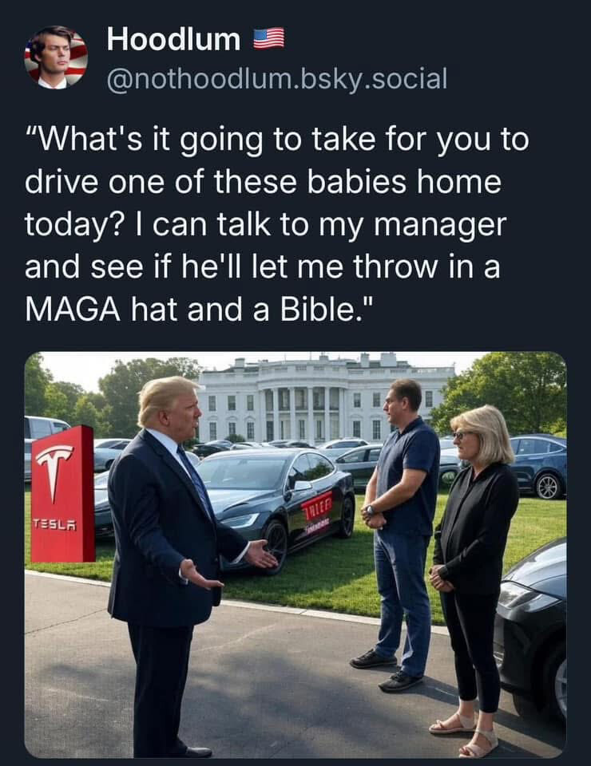591x766 pixels.
Task: Open the Hoodlum display name
Action: click(173, 39)
